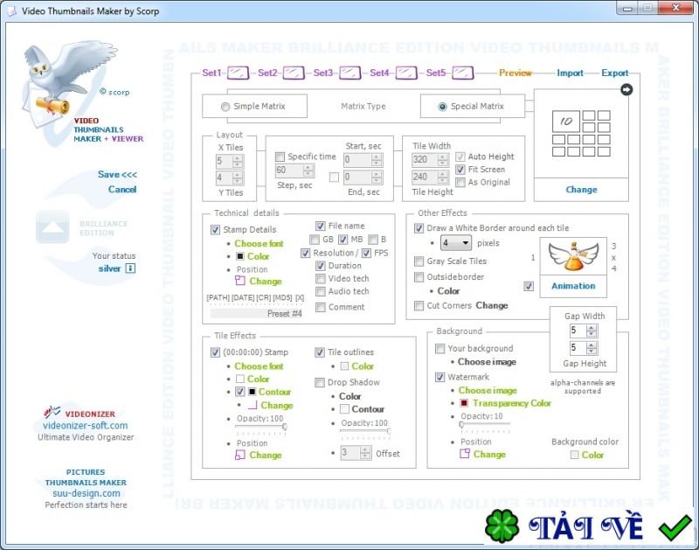Click the Set2 preset icon
The image size is (699, 550).
point(294,73)
